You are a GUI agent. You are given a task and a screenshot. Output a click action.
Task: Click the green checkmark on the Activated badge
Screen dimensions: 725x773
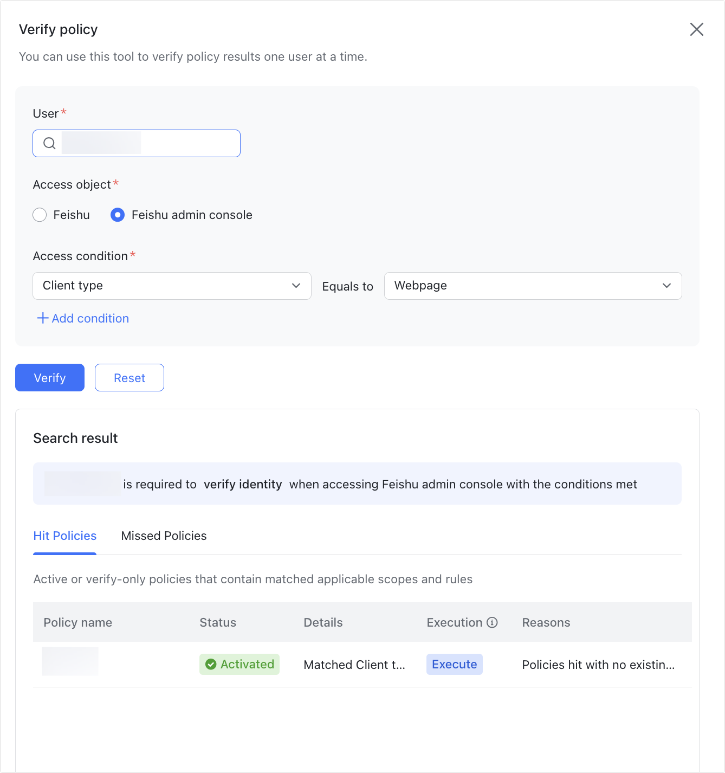(211, 664)
